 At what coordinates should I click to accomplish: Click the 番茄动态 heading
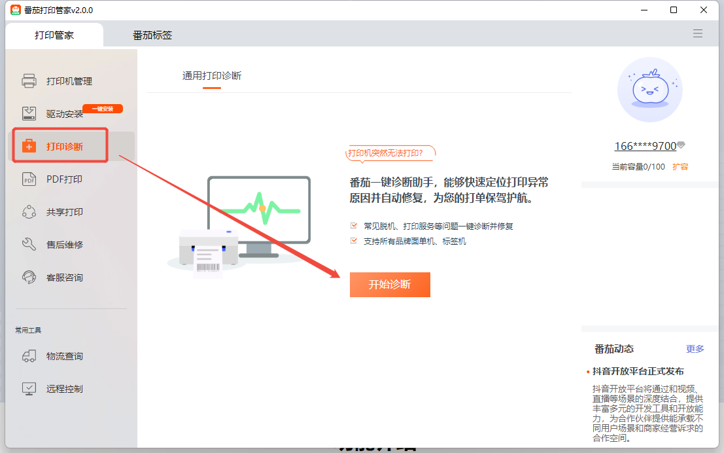(614, 349)
